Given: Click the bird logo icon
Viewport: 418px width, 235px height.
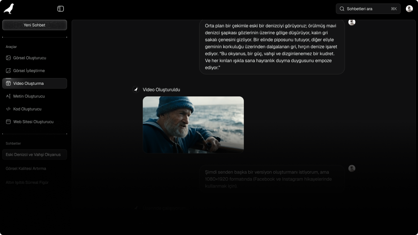Looking at the screenshot, I should click(9, 9).
